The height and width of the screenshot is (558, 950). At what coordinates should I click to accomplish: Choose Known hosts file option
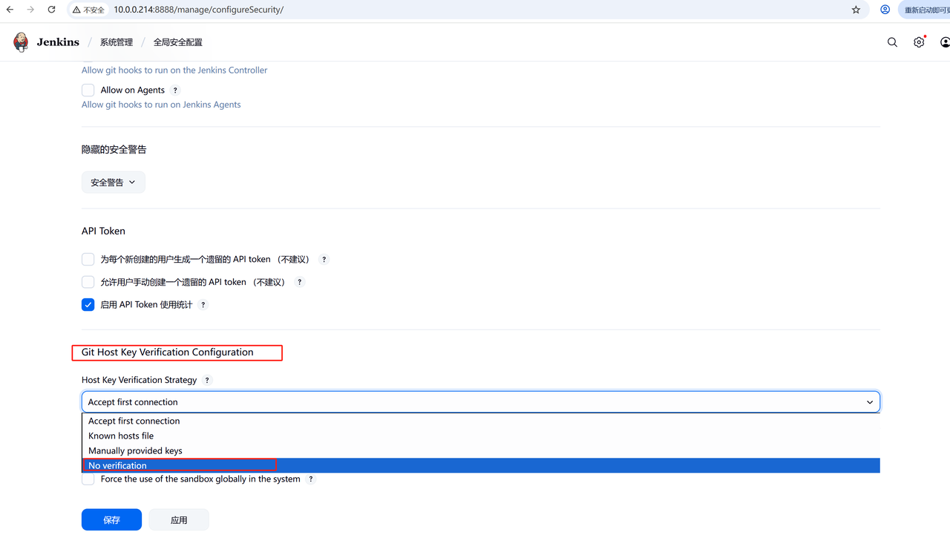121,436
